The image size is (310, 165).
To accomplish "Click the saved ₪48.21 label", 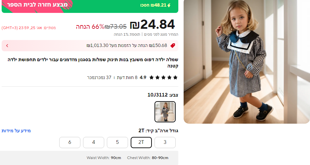I will click(x=154, y=5).
